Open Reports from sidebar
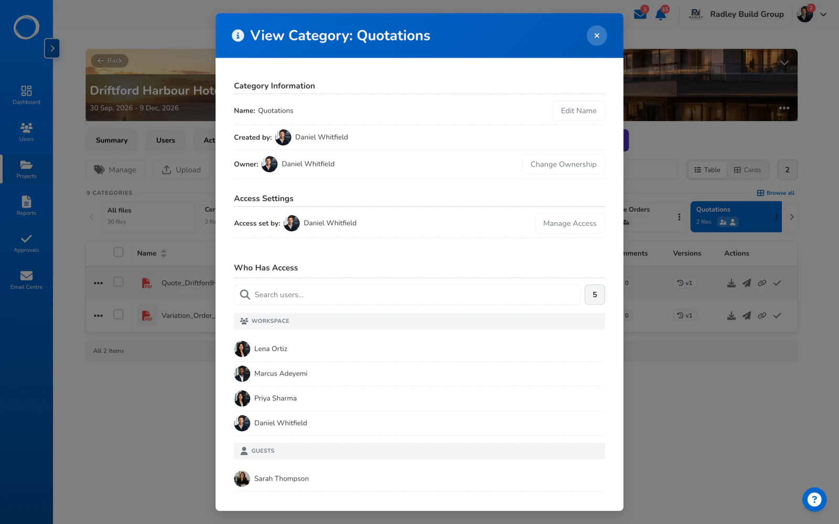 pyautogui.click(x=26, y=206)
